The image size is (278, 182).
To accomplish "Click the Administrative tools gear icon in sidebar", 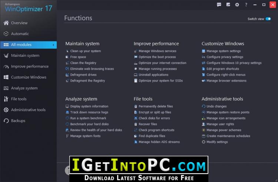I will click(6, 110).
